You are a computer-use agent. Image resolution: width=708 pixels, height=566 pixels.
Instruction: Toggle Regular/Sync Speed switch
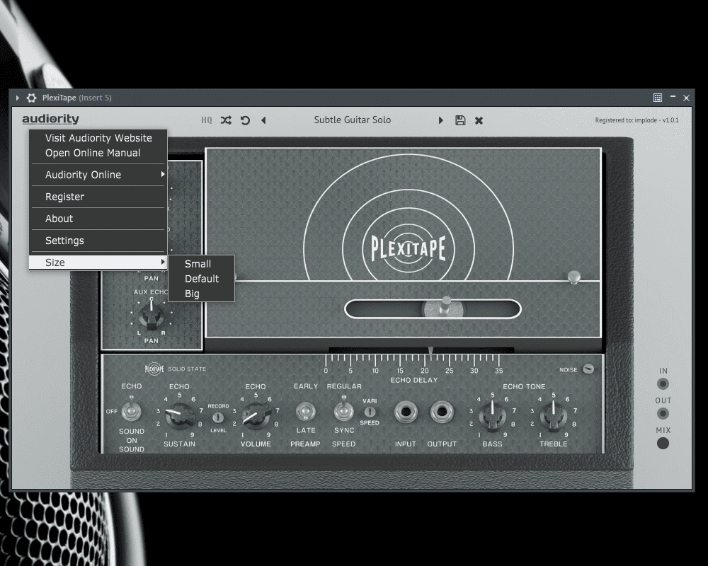pyautogui.click(x=343, y=410)
